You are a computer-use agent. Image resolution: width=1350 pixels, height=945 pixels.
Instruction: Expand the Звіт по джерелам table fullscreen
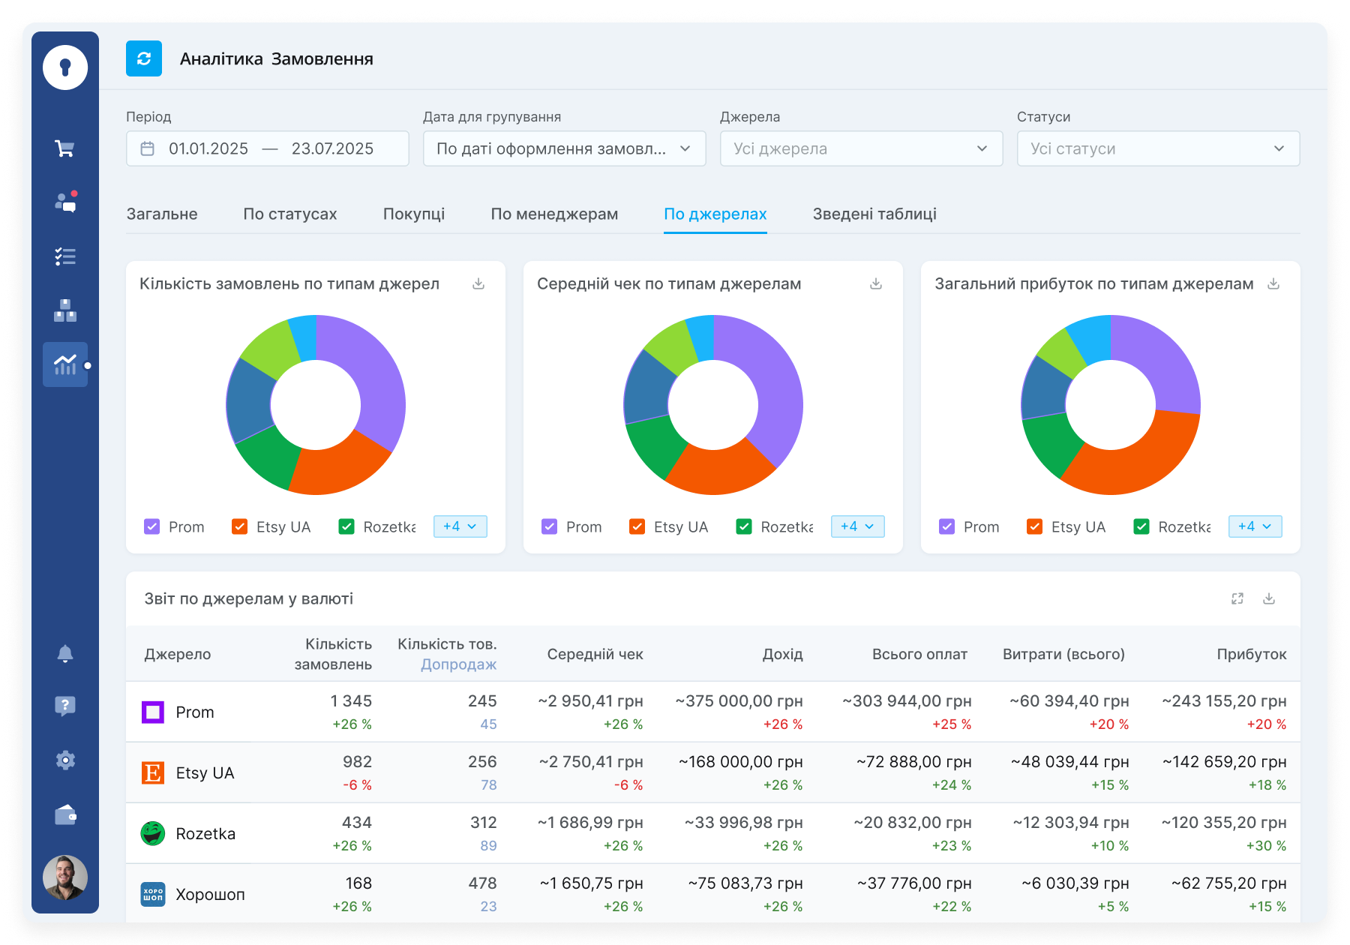tap(1237, 598)
